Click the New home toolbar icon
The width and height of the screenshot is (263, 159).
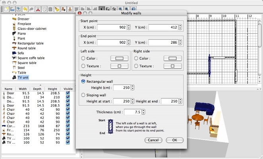click(6, 8)
